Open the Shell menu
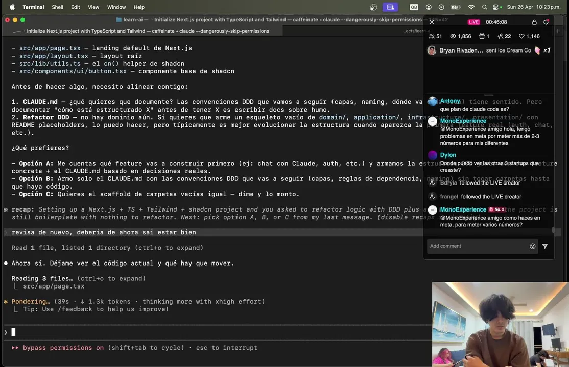569x367 pixels. click(57, 7)
